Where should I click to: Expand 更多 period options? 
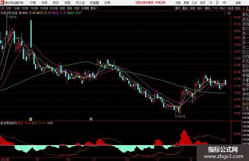pos(94,8)
